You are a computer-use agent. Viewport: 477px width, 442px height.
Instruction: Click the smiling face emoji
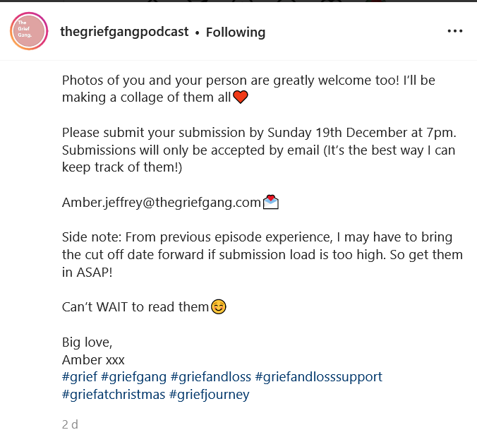point(219,307)
